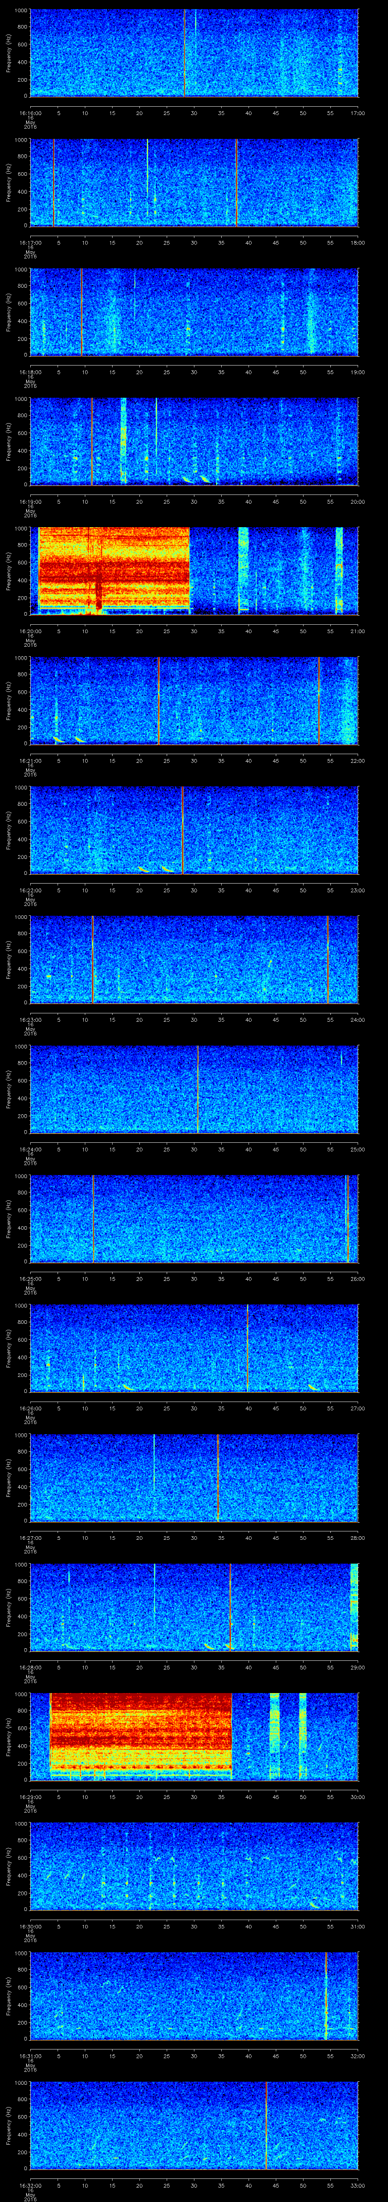Click the 16:27:00 start time label
This screenshot has height=2202, width=388.
coord(30,1538)
